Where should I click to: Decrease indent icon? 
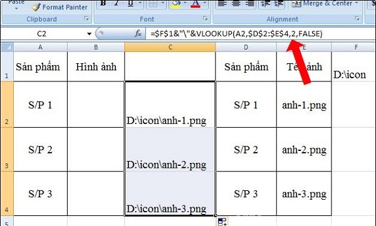click(x=266, y=3)
